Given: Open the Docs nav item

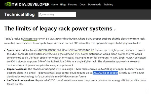Looking at the screenshot, I should pos(83,5).
